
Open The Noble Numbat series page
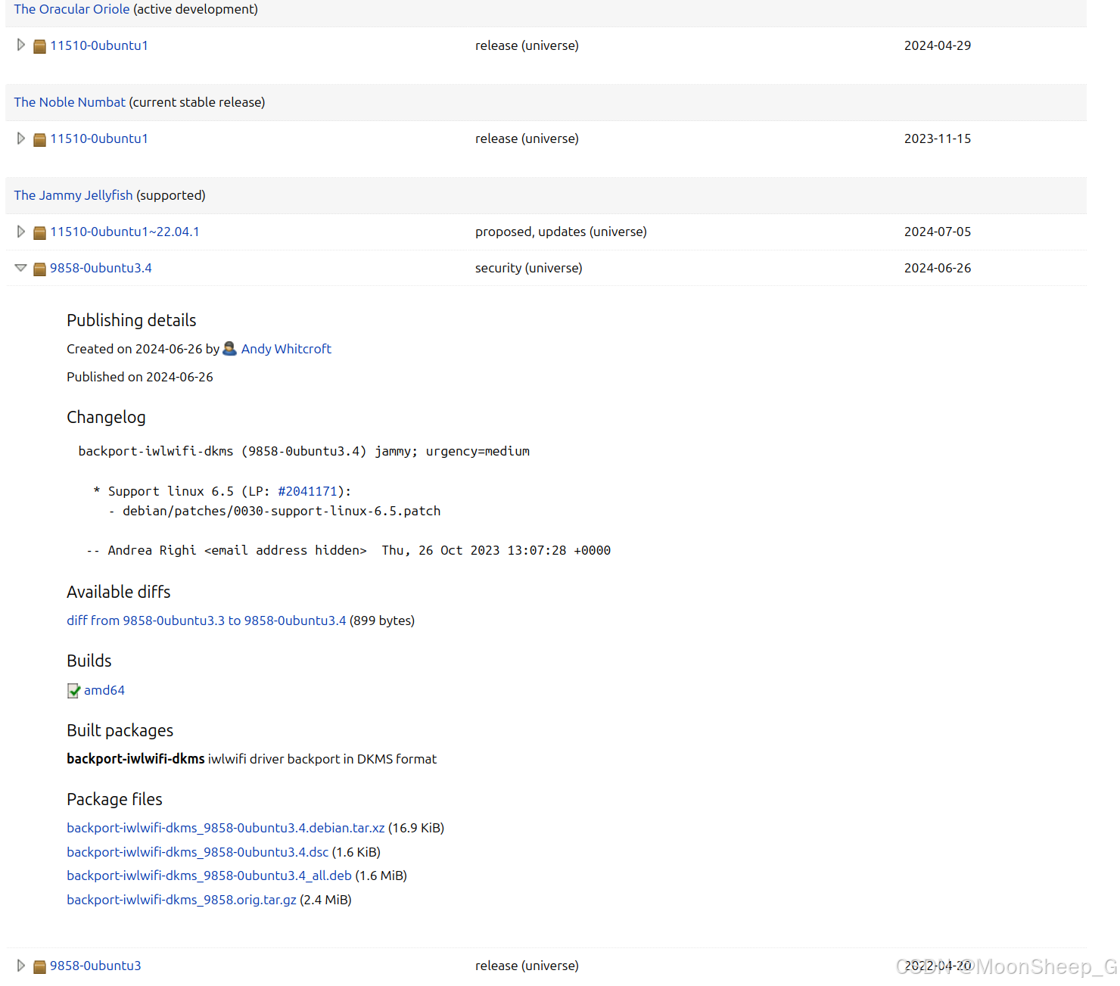click(x=70, y=102)
